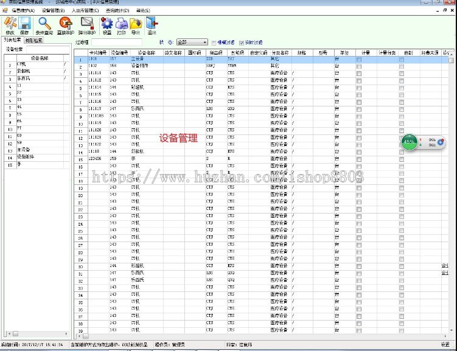Viewport: 457px width, 351px height.
Task: Click the 退出 exit door icon
Action: point(151,26)
